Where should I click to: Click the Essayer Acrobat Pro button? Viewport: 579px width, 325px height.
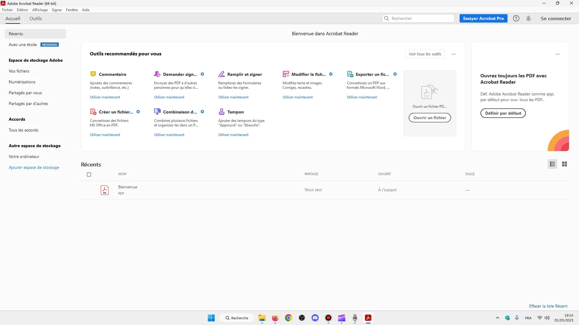pyautogui.click(x=483, y=18)
